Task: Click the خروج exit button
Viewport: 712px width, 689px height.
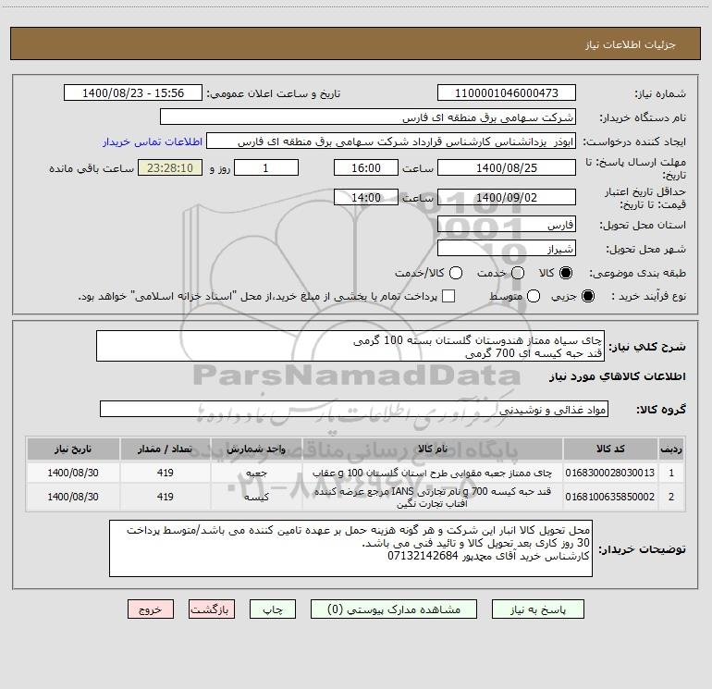Action: 151,609
